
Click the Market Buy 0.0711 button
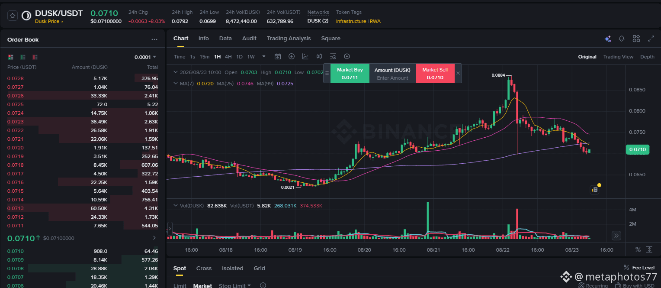350,73
